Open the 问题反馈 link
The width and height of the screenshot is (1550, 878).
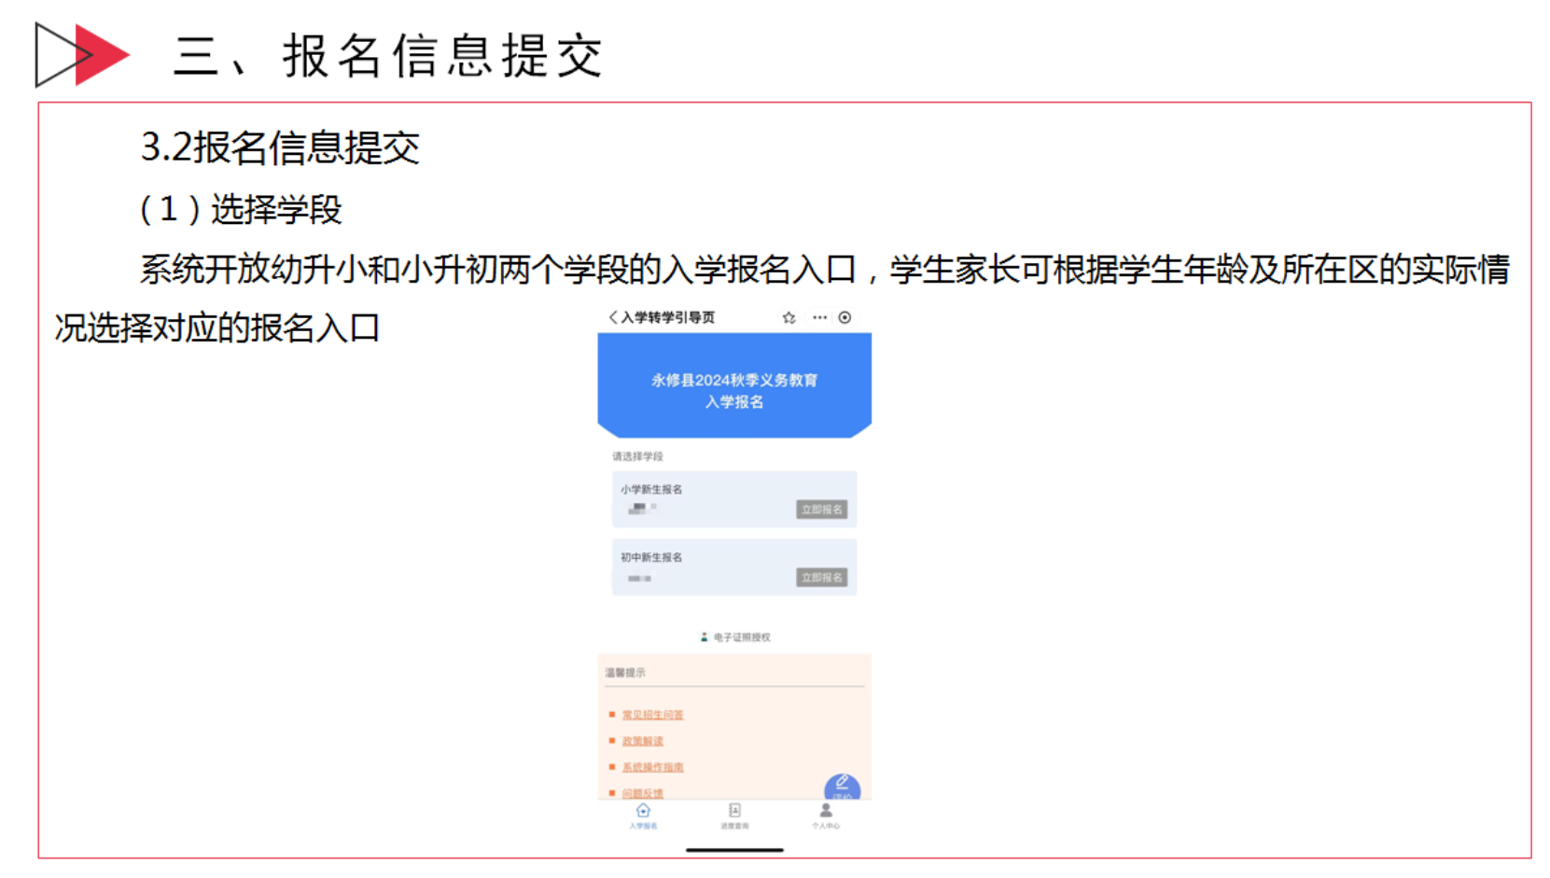click(x=643, y=793)
